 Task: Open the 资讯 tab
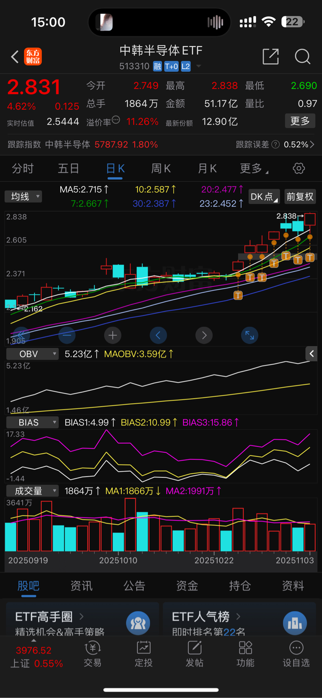tap(81, 586)
